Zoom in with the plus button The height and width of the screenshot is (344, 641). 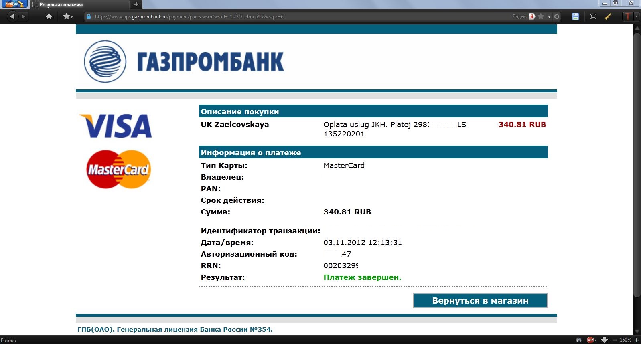coord(637,340)
